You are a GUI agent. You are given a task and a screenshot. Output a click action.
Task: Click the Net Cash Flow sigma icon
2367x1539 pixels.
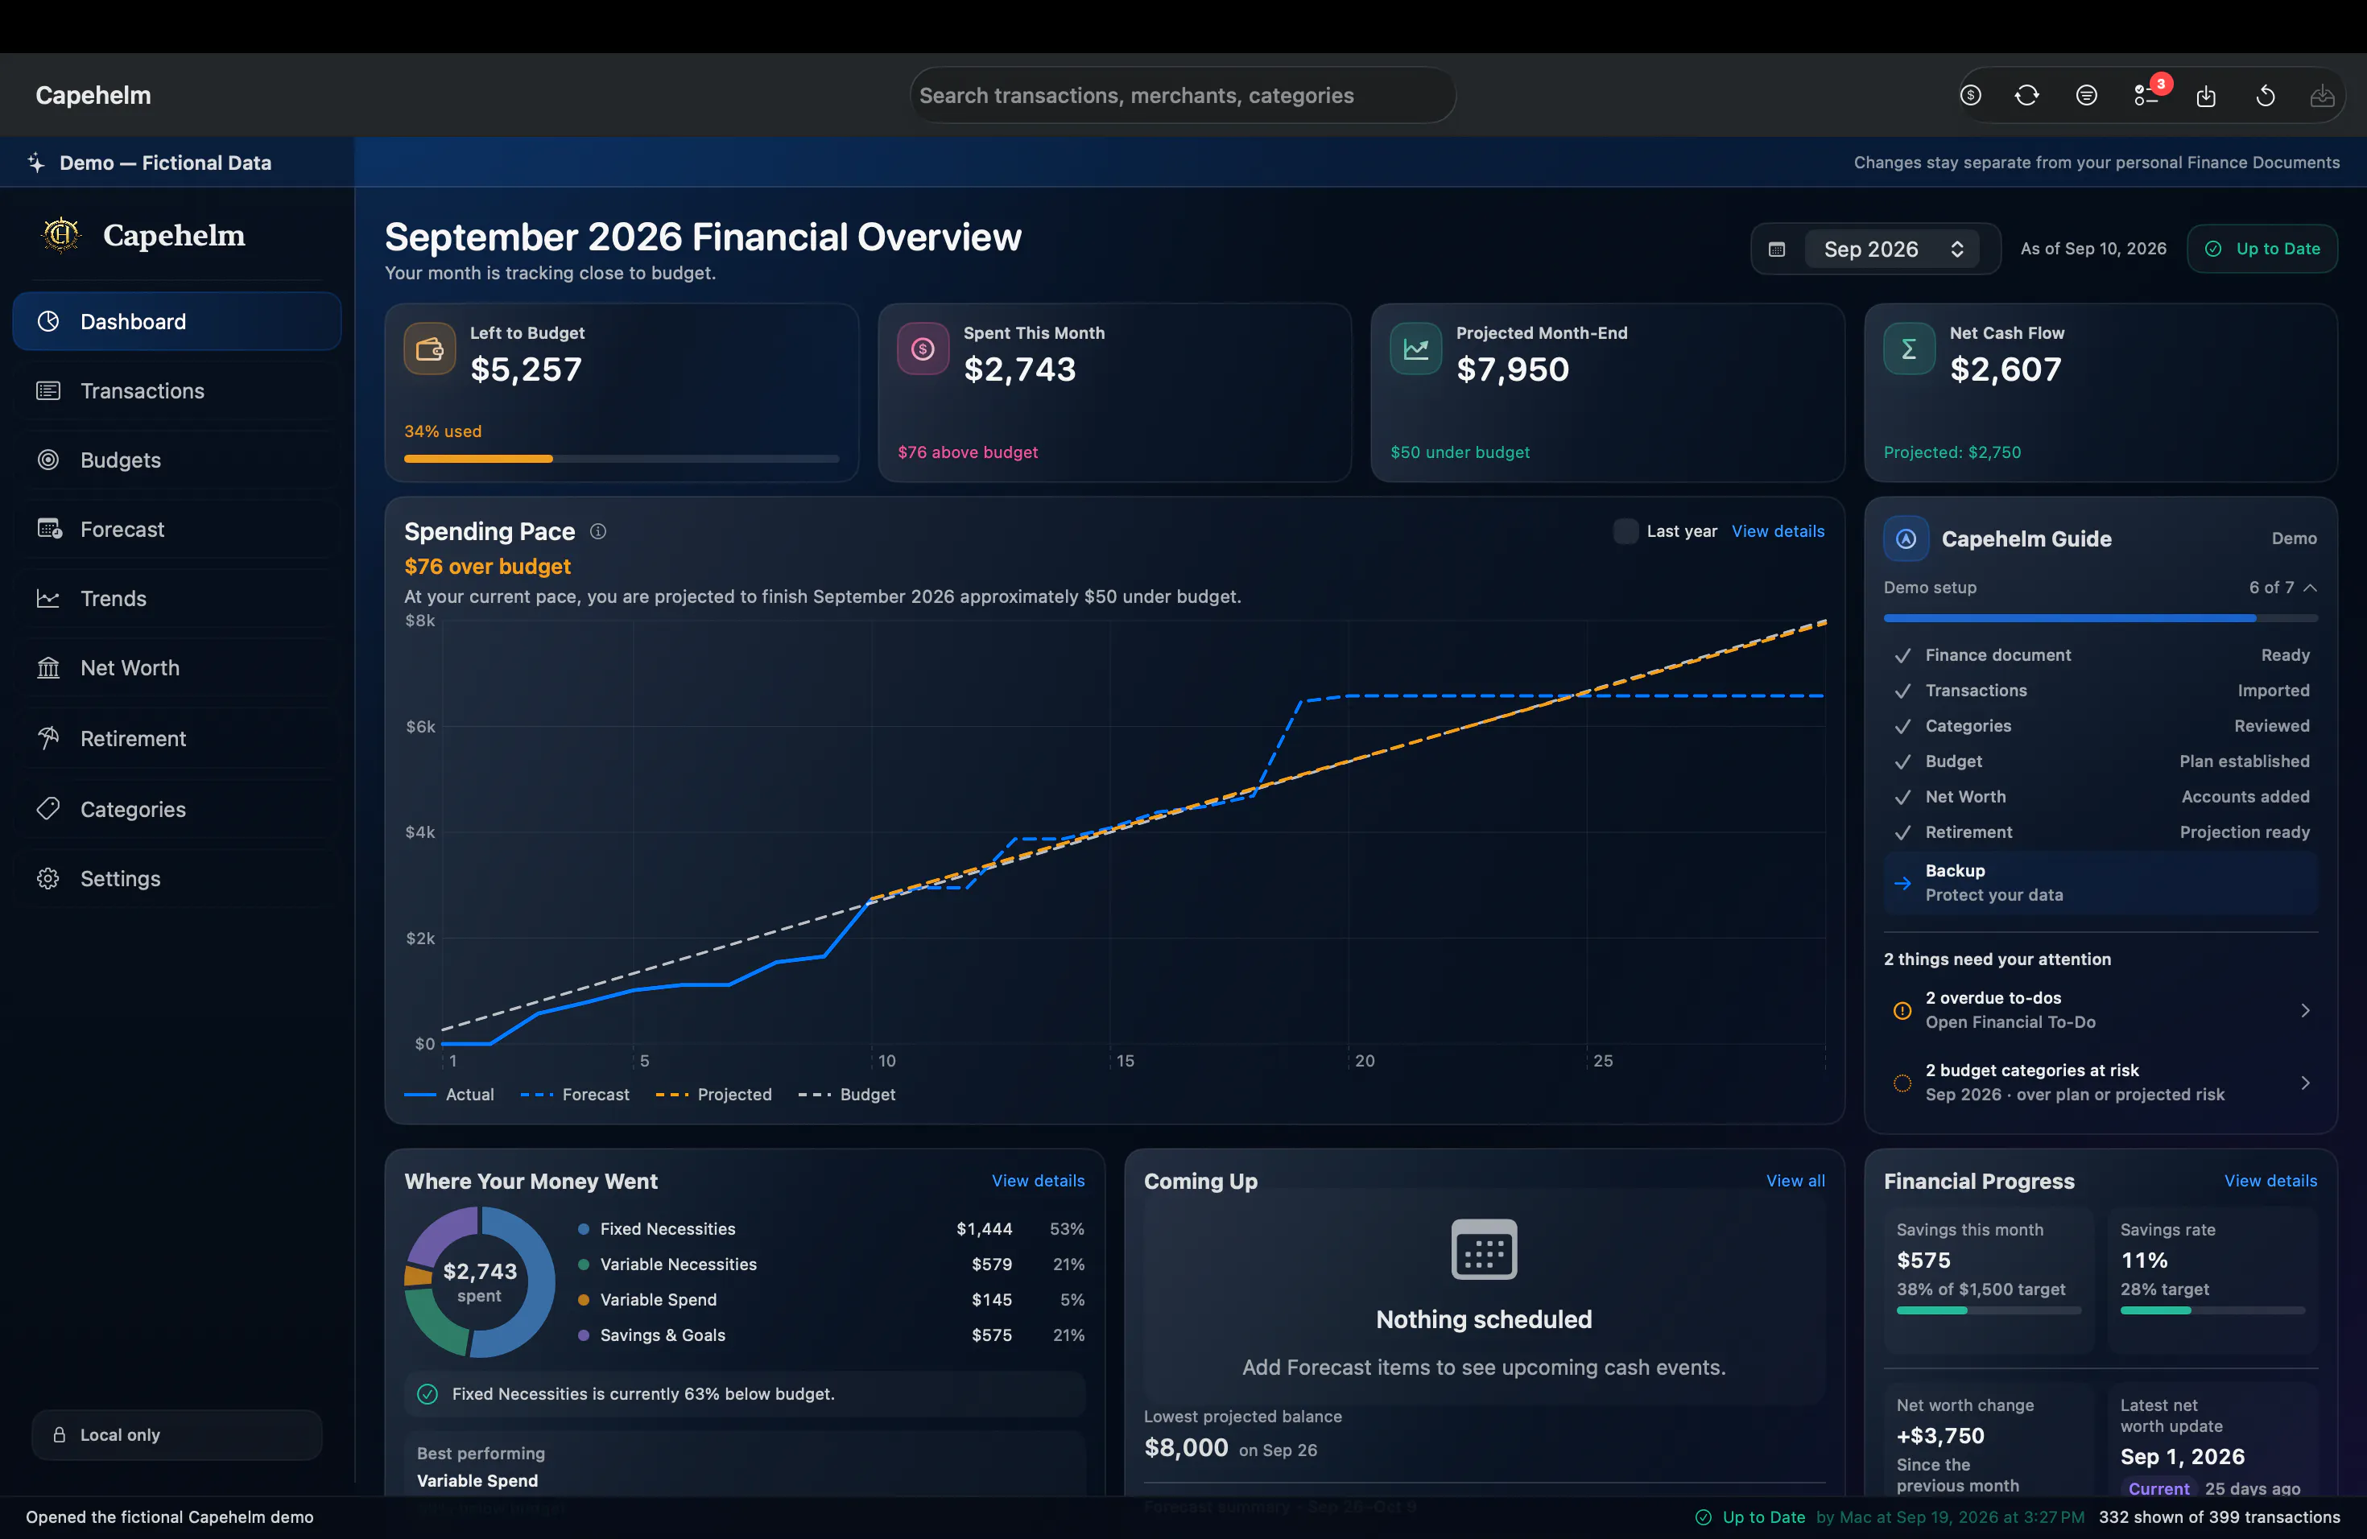[x=1910, y=349]
